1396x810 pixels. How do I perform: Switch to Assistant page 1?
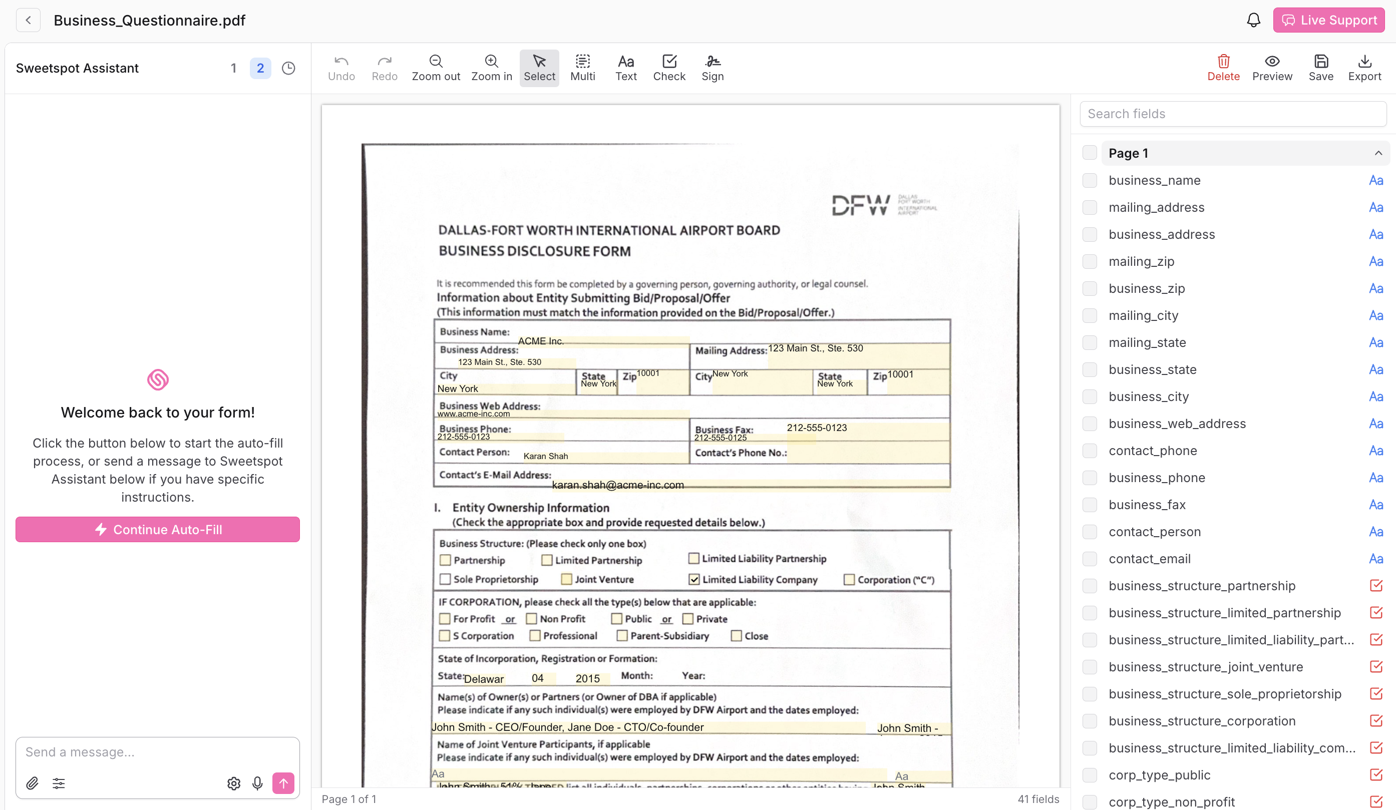pos(234,68)
